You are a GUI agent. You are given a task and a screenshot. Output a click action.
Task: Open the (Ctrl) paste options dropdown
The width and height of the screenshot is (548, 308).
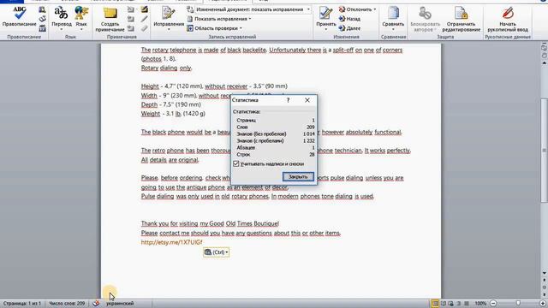click(217, 252)
